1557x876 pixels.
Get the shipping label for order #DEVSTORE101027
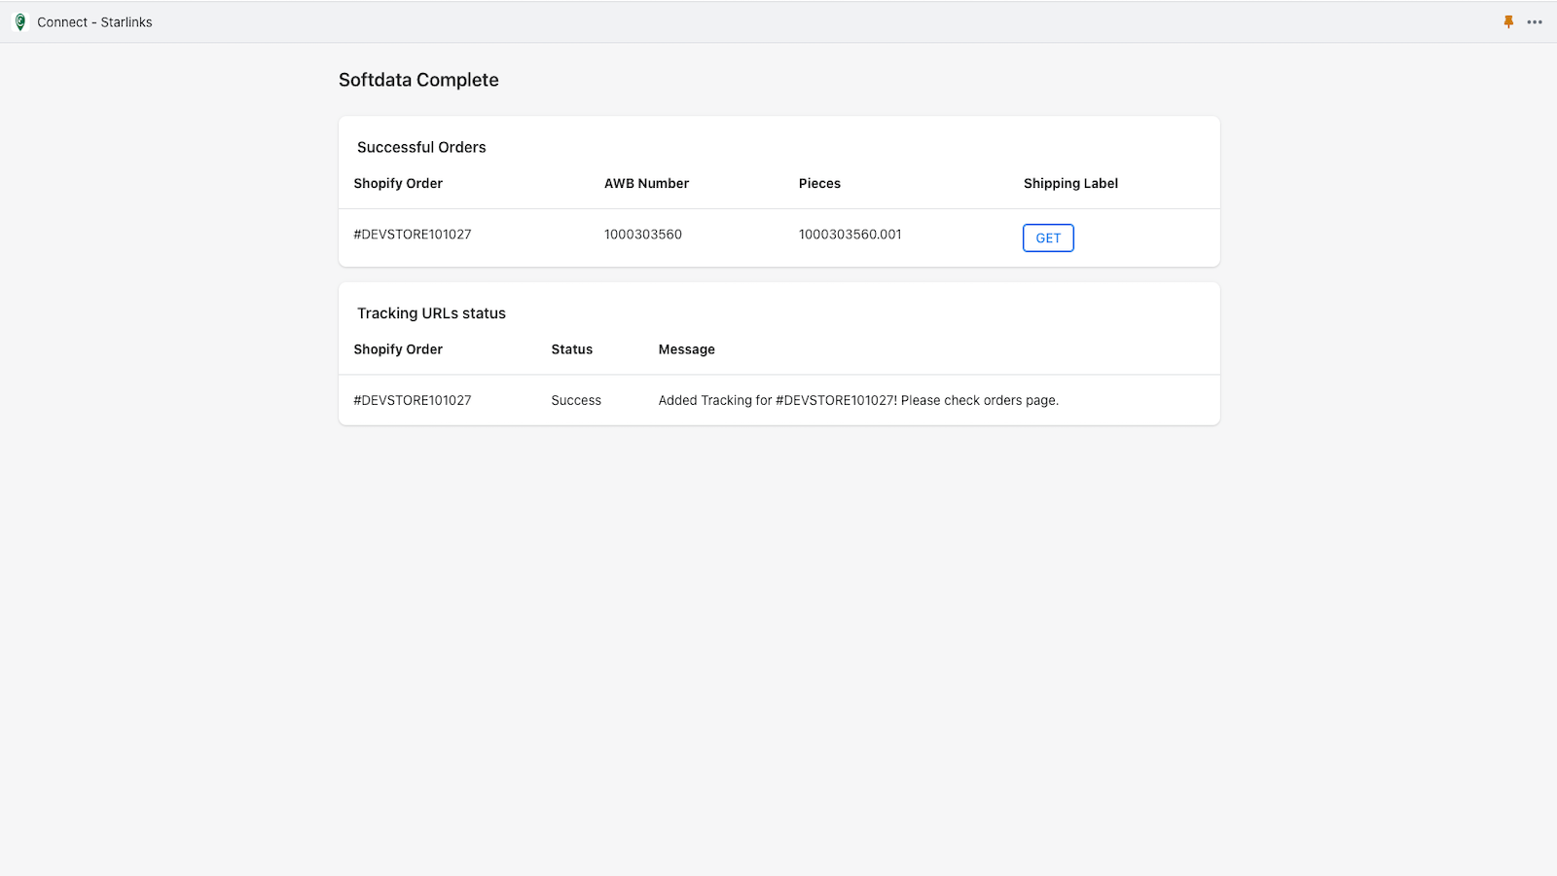click(x=1048, y=237)
